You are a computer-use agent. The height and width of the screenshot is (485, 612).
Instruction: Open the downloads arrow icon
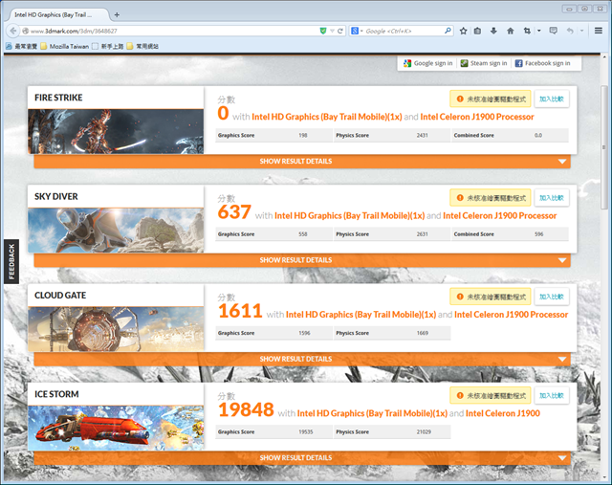[493, 31]
